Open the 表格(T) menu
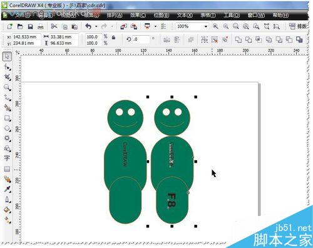The height and width of the screenshot is (248, 313). coord(208,15)
